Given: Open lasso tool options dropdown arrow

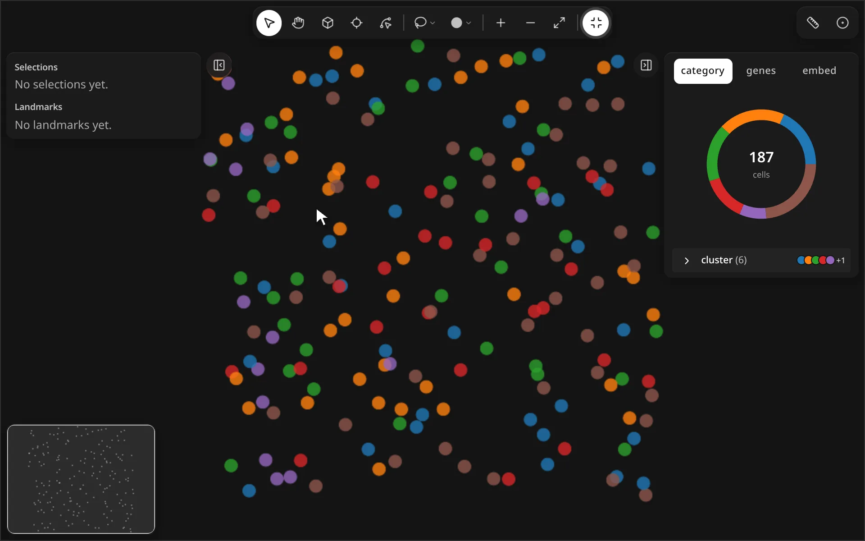Looking at the screenshot, I should point(432,23).
